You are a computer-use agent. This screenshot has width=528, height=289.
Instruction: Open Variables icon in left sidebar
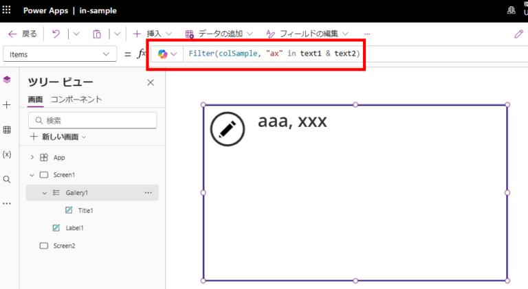[7, 154]
